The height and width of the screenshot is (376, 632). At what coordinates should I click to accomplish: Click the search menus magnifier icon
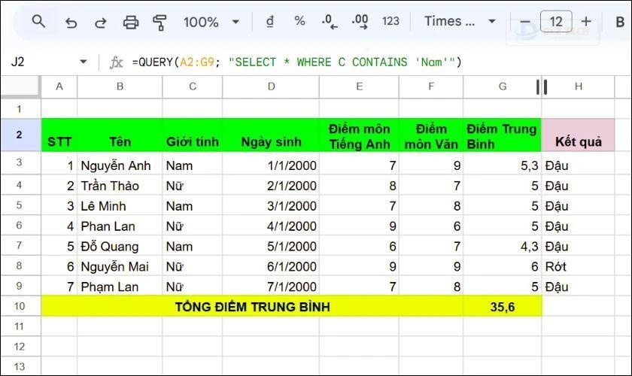pyautogui.click(x=38, y=21)
